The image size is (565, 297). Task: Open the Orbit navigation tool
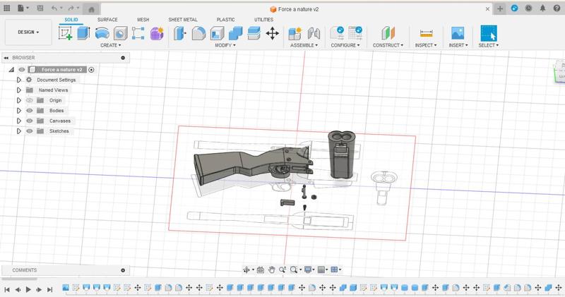[x=246, y=269]
